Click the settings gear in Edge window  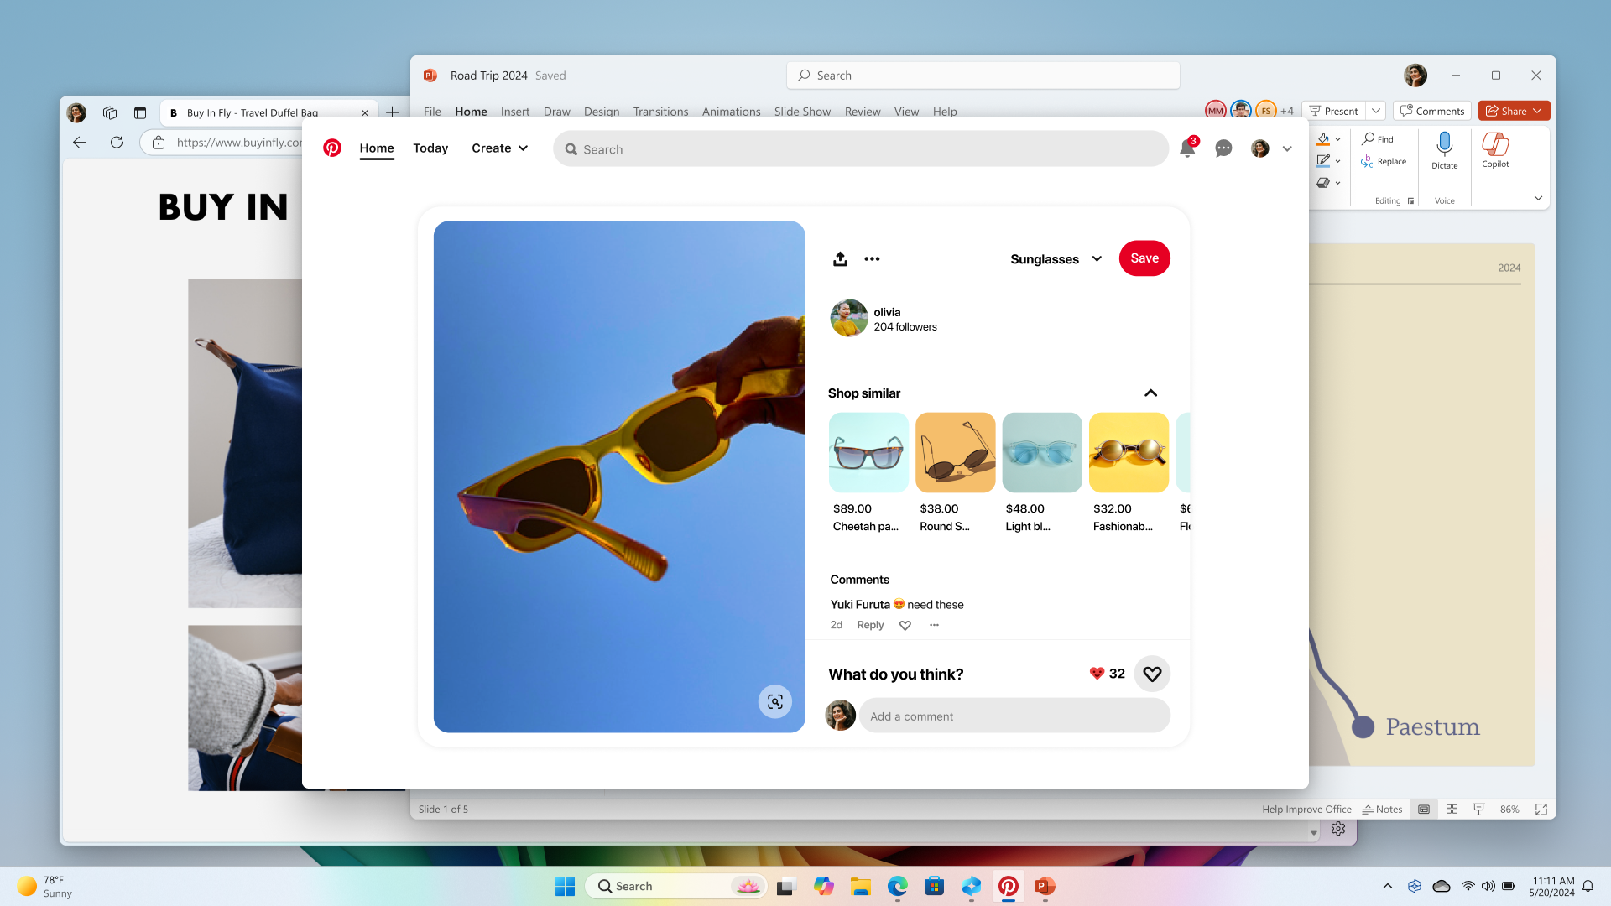[1338, 829]
